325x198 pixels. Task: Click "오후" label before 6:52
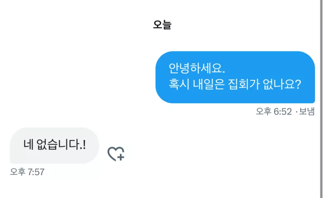[264, 111]
